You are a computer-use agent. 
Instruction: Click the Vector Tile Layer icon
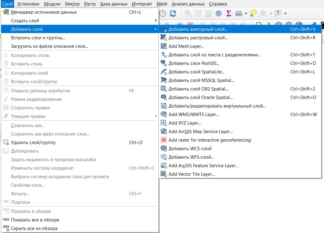coord(164,174)
